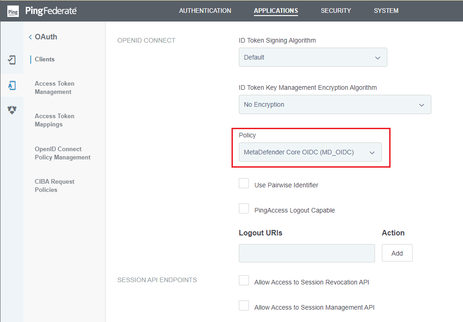Open the AUTHENTICATION menu
Image resolution: width=463 pixels, height=322 pixels.
click(x=205, y=11)
